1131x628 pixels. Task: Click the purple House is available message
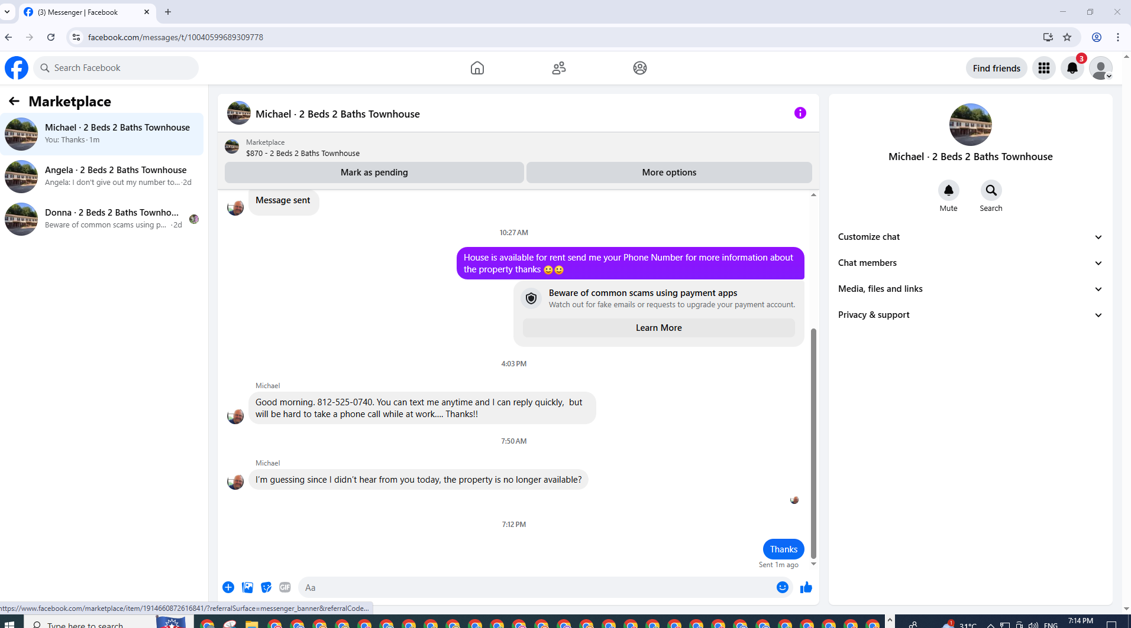point(631,263)
